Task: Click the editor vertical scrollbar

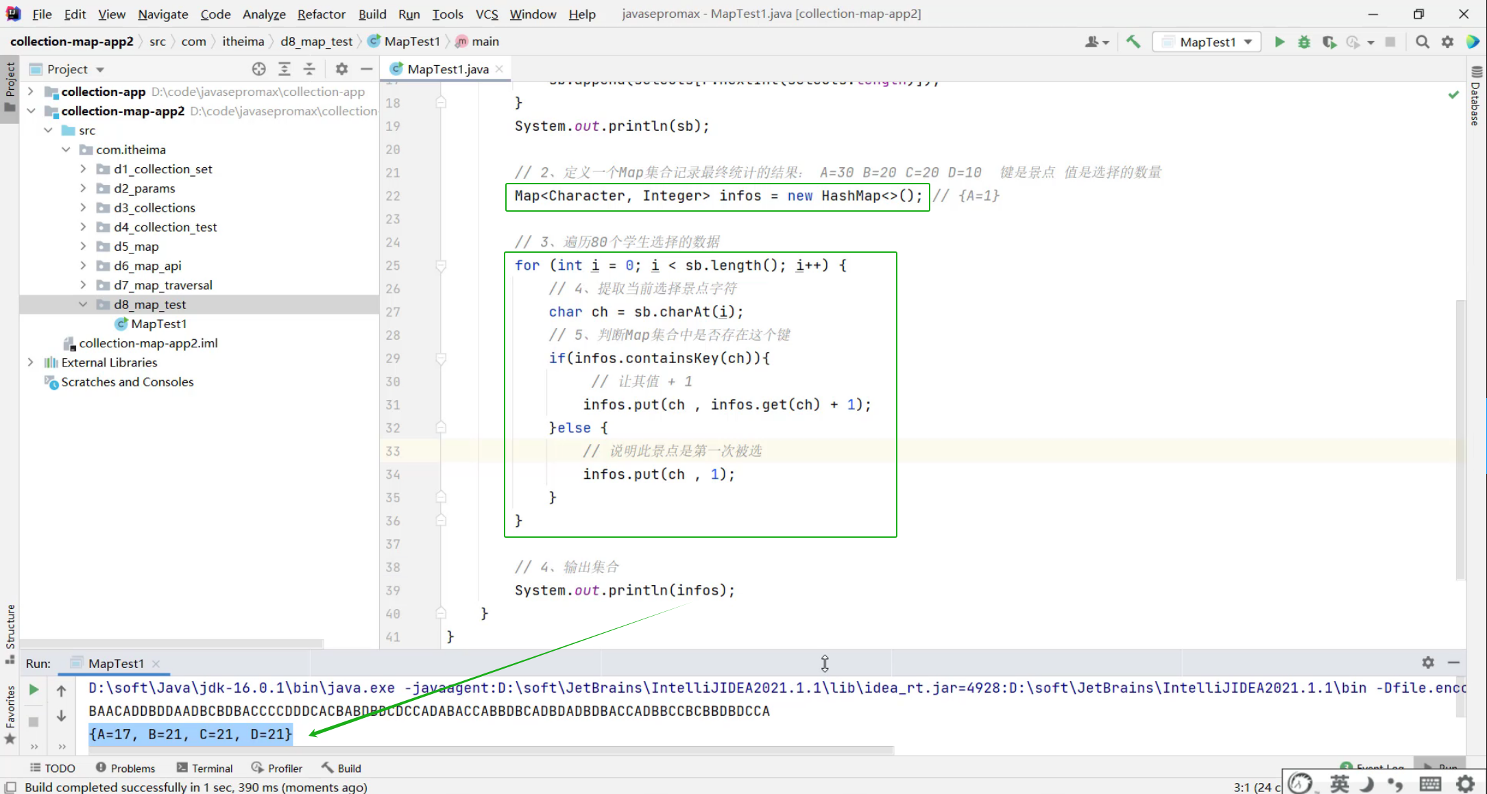Action: pos(1460,438)
